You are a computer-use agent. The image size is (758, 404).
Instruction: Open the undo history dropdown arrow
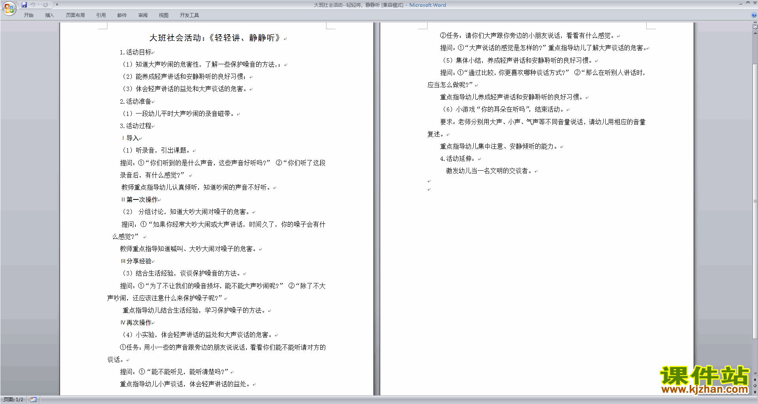(x=39, y=5)
